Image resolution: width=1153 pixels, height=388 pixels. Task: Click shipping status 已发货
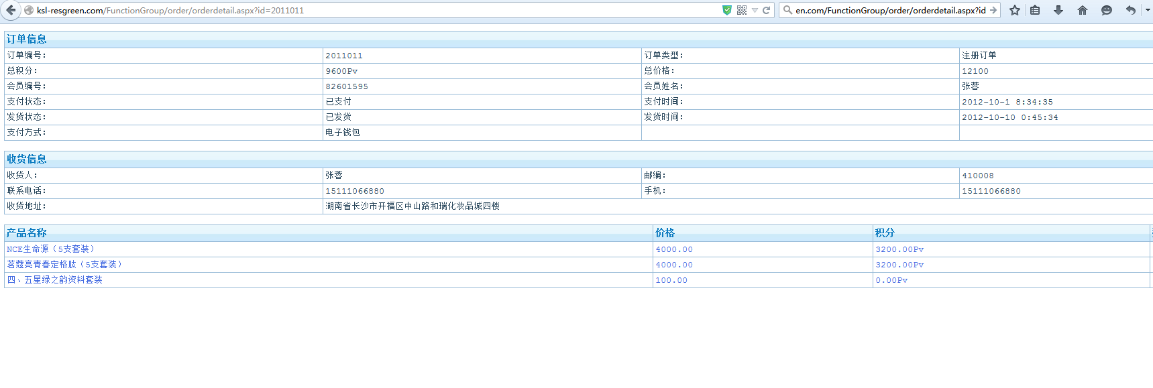click(338, 117)
